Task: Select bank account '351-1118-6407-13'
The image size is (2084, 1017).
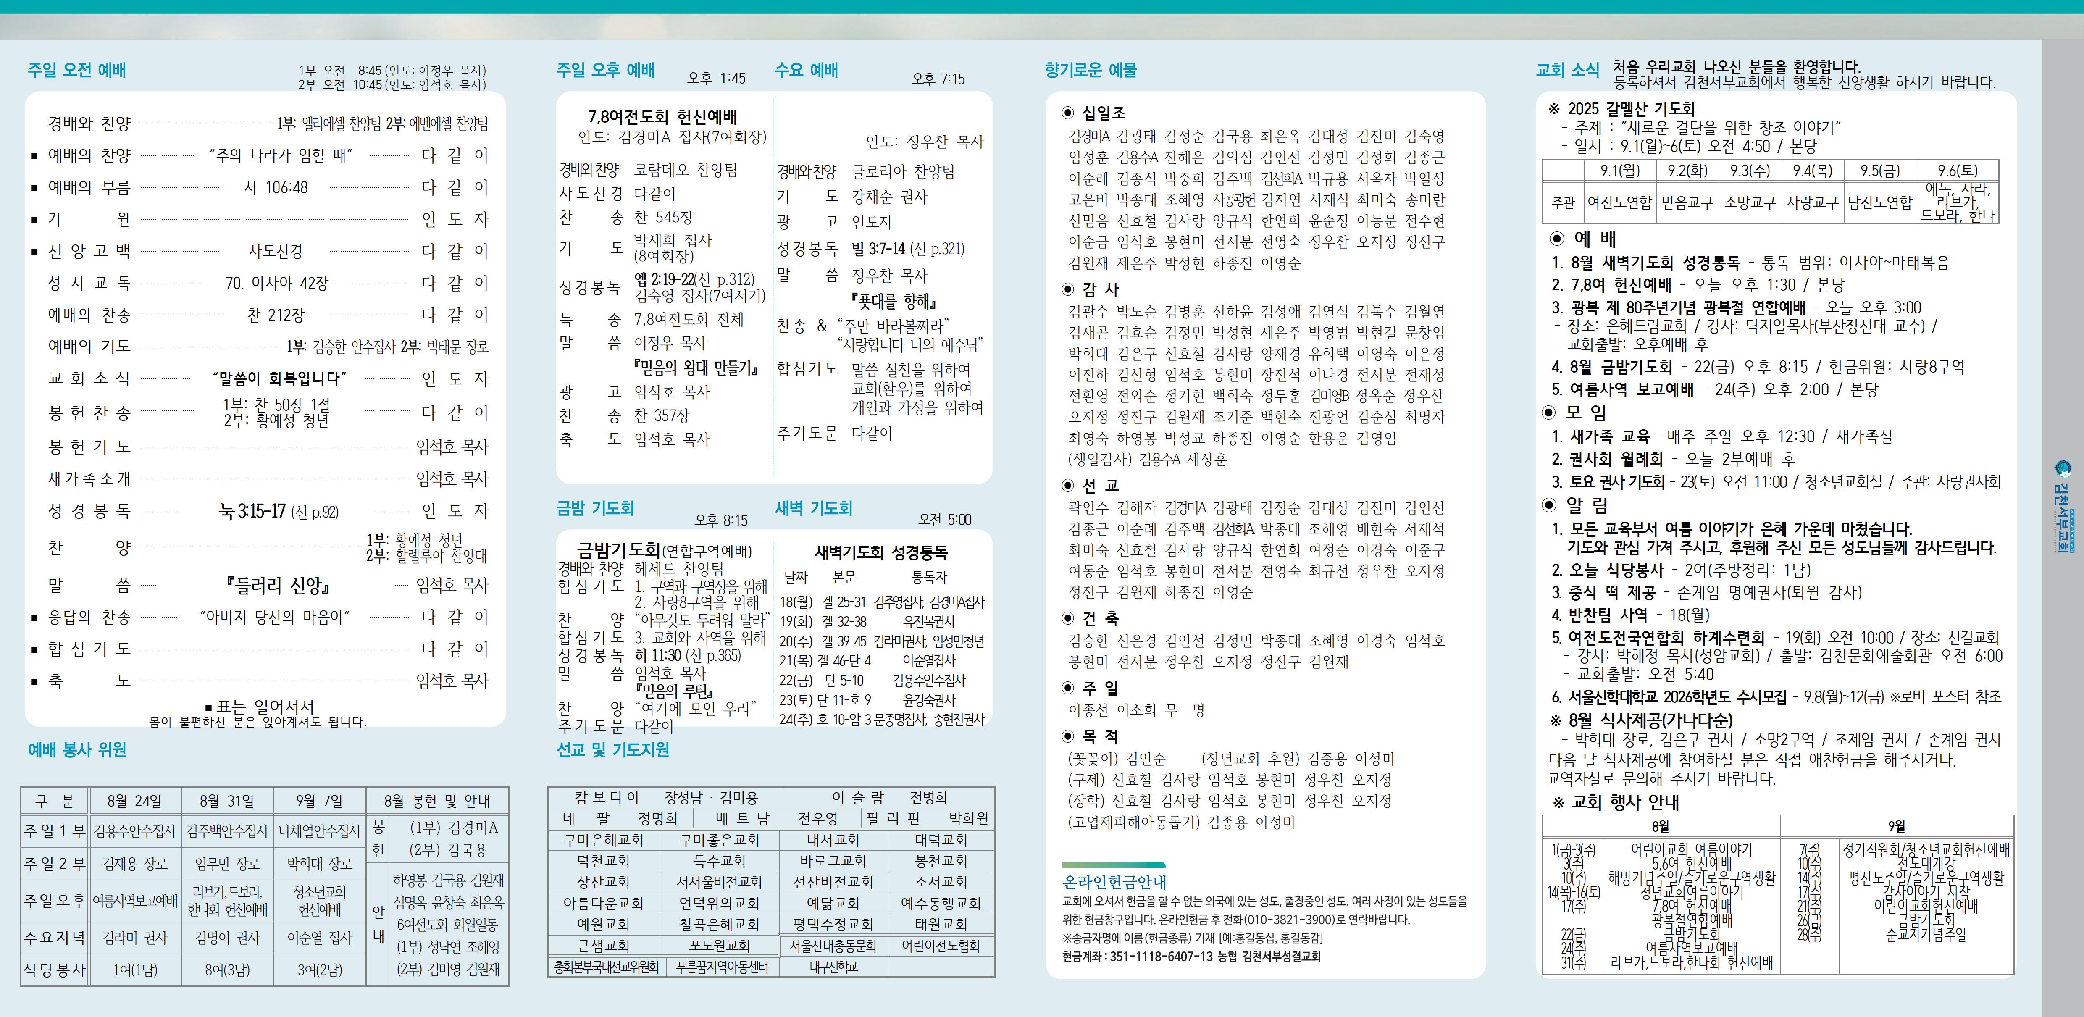Action: point(1161,956)
